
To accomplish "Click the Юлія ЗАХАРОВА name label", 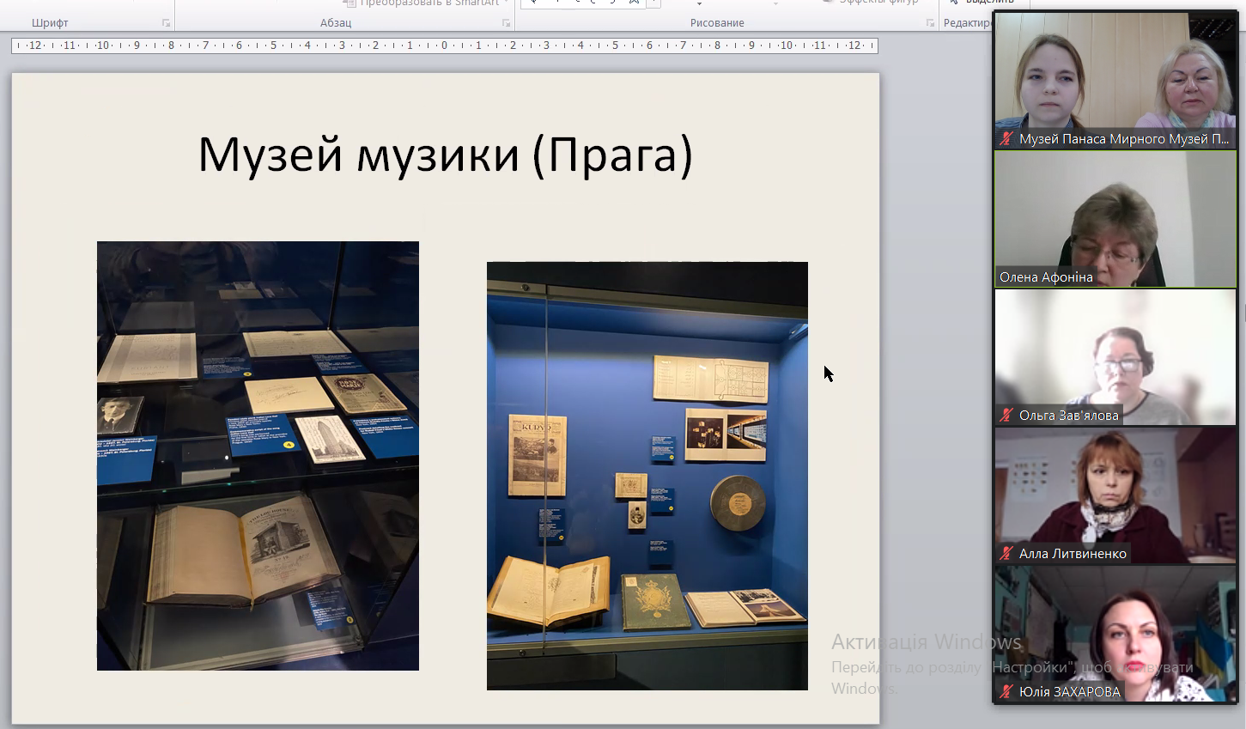I will coord(1069,691).
